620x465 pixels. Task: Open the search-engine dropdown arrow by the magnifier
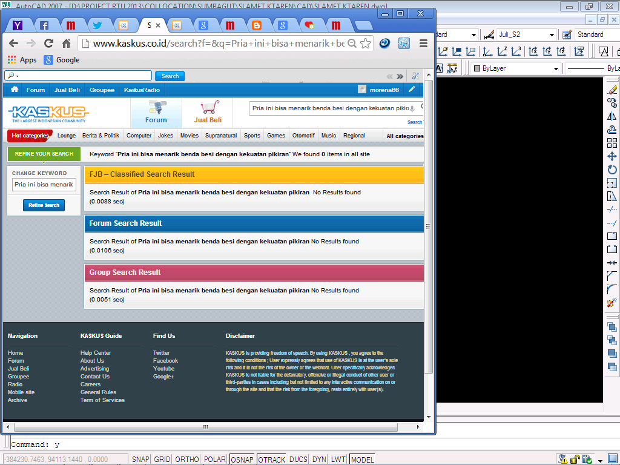coord(18,76)
